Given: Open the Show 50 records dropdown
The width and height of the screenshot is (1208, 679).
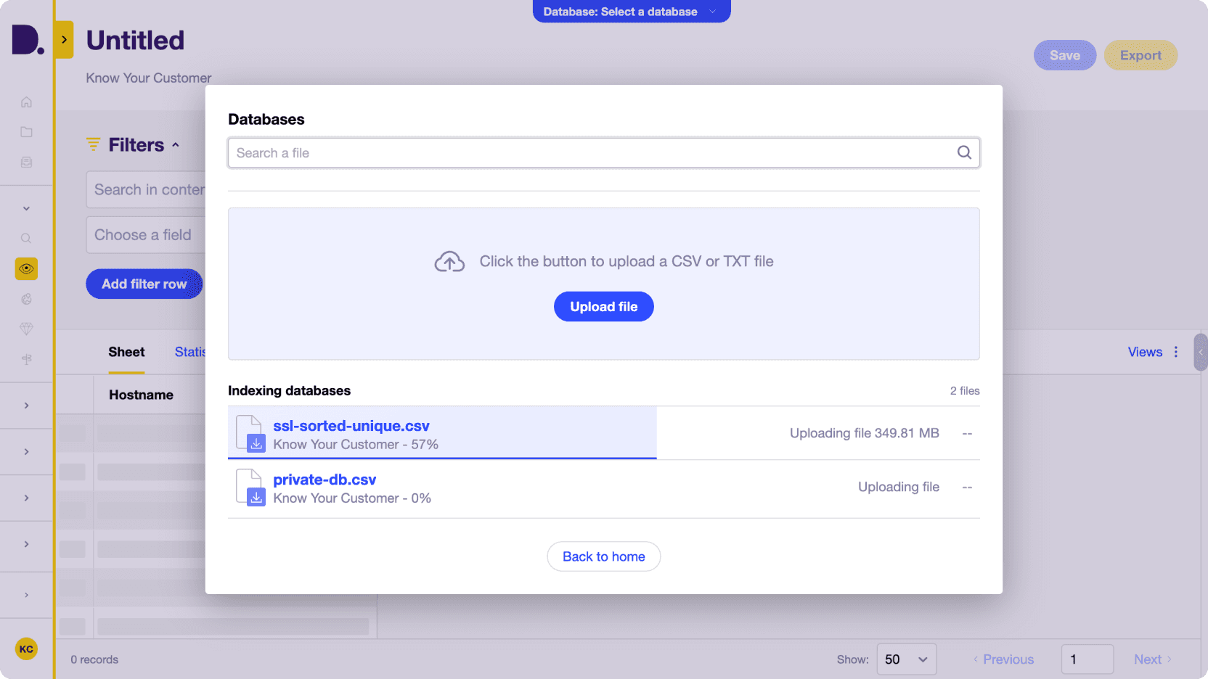Looking at the screenshot, I should pyautogui.click(x=906, y=659).
